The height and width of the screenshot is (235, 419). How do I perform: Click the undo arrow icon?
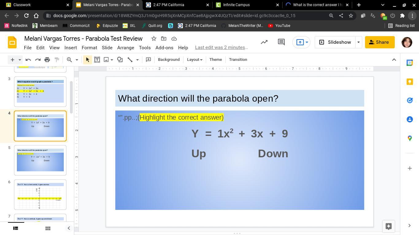click(28, 60)
